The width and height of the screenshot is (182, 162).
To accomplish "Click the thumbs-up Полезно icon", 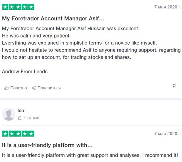I will 6,88.
